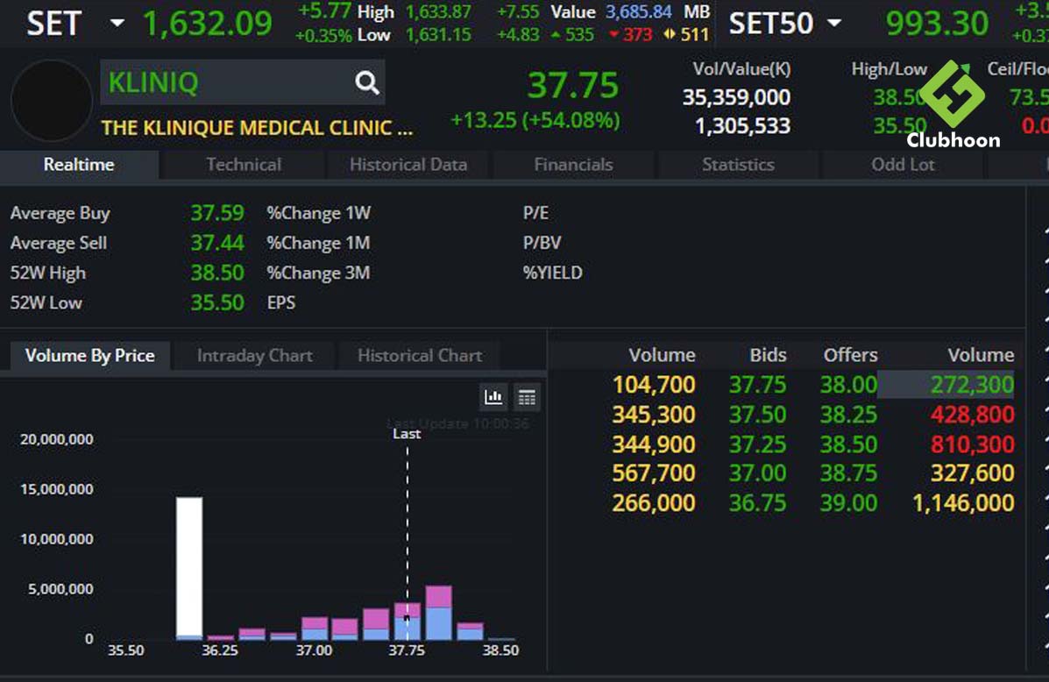
Task: Click the SET index value 1,632.09
Action: 208,24
